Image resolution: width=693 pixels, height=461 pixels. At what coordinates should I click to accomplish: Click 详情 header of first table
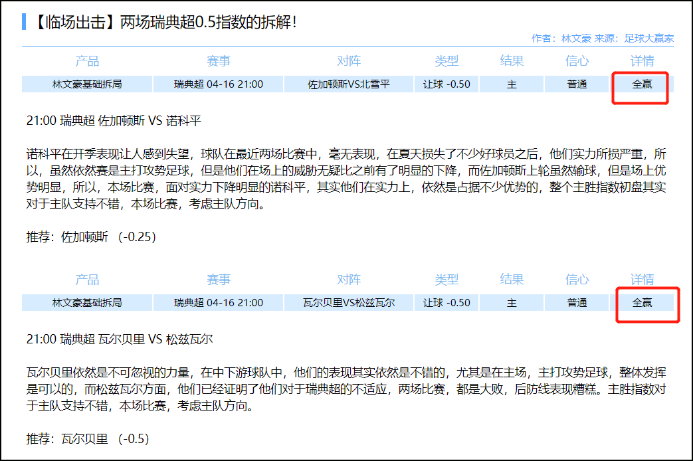coord(642,60)
